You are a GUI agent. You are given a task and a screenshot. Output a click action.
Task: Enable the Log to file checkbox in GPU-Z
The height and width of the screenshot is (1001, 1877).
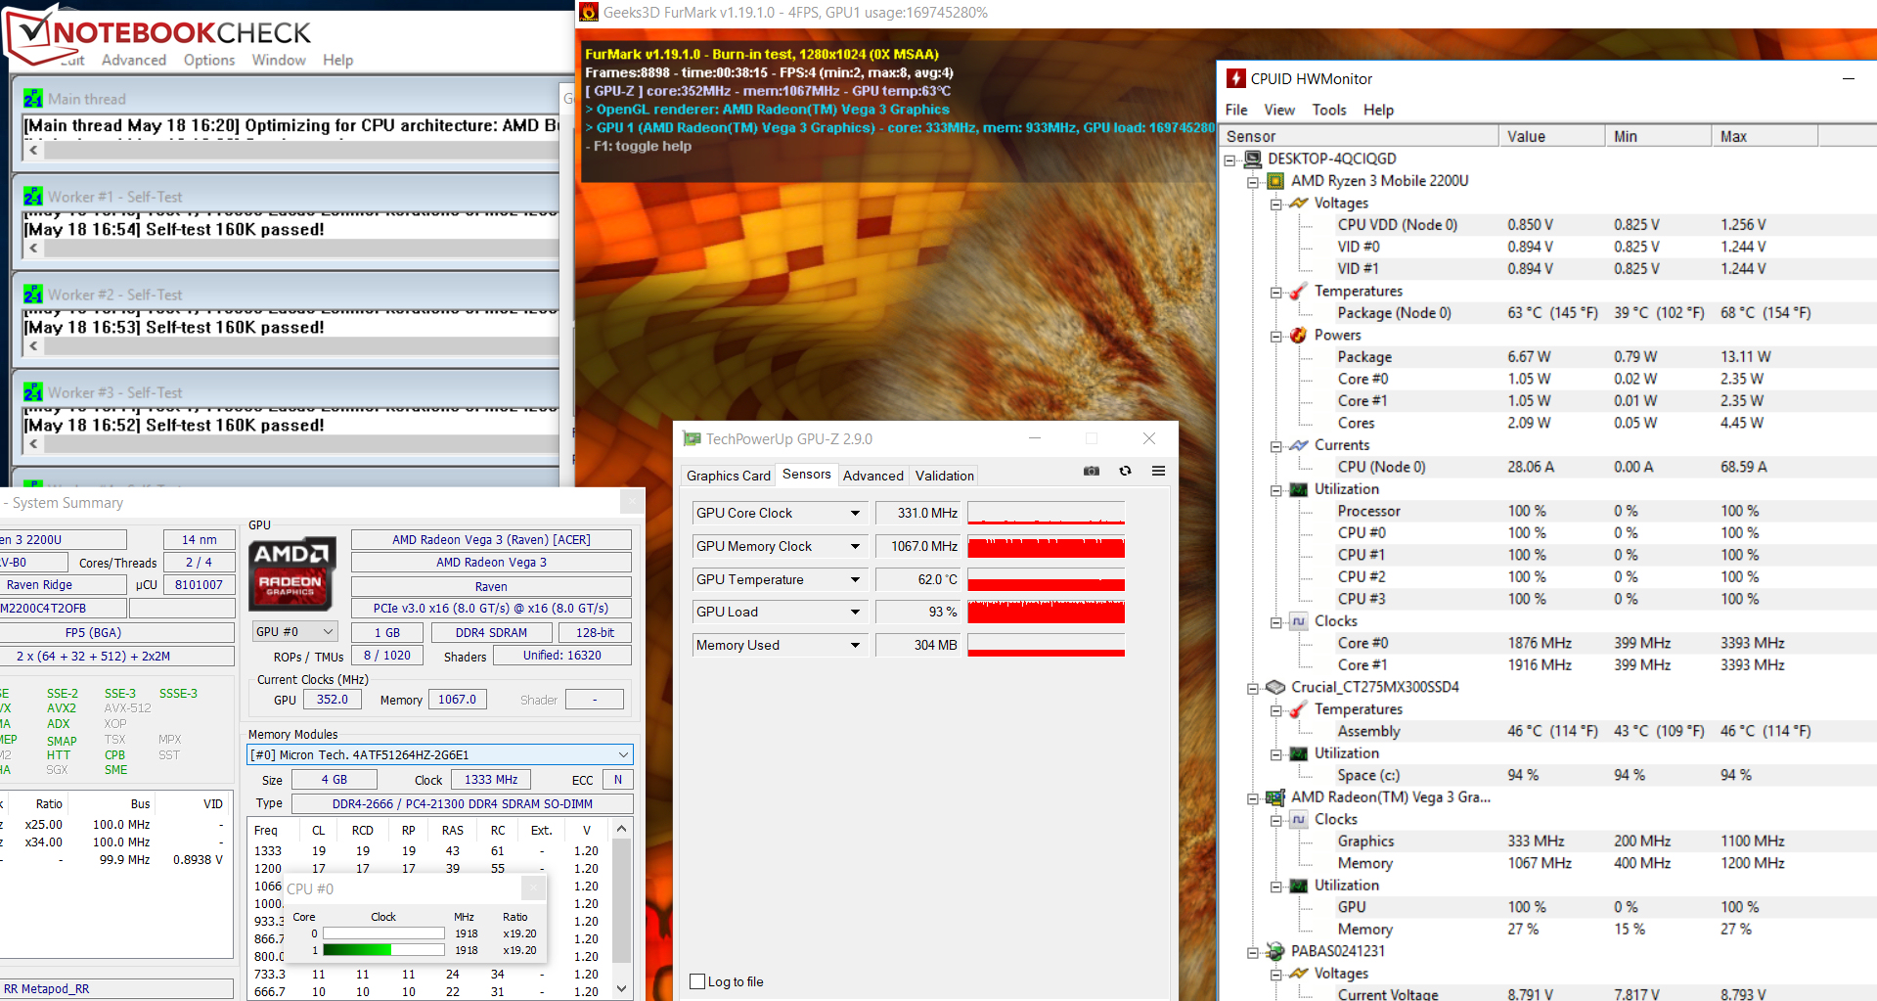(x=697, y=981)
